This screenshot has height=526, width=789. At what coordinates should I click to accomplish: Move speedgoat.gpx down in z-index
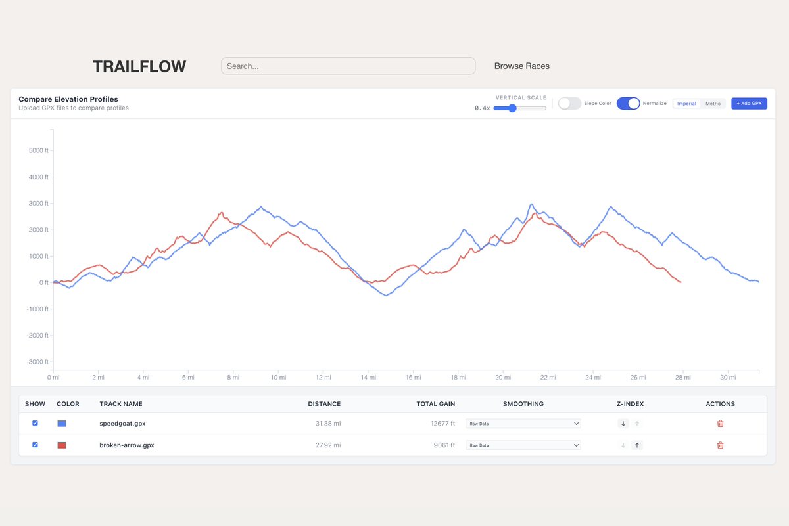[623, 424]
